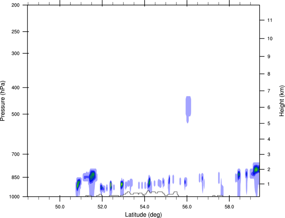This screenshot has height=218, width=285.
Task: Select the 850 pressure tick label
Action: pyautogui.click(x=15, y=177)
